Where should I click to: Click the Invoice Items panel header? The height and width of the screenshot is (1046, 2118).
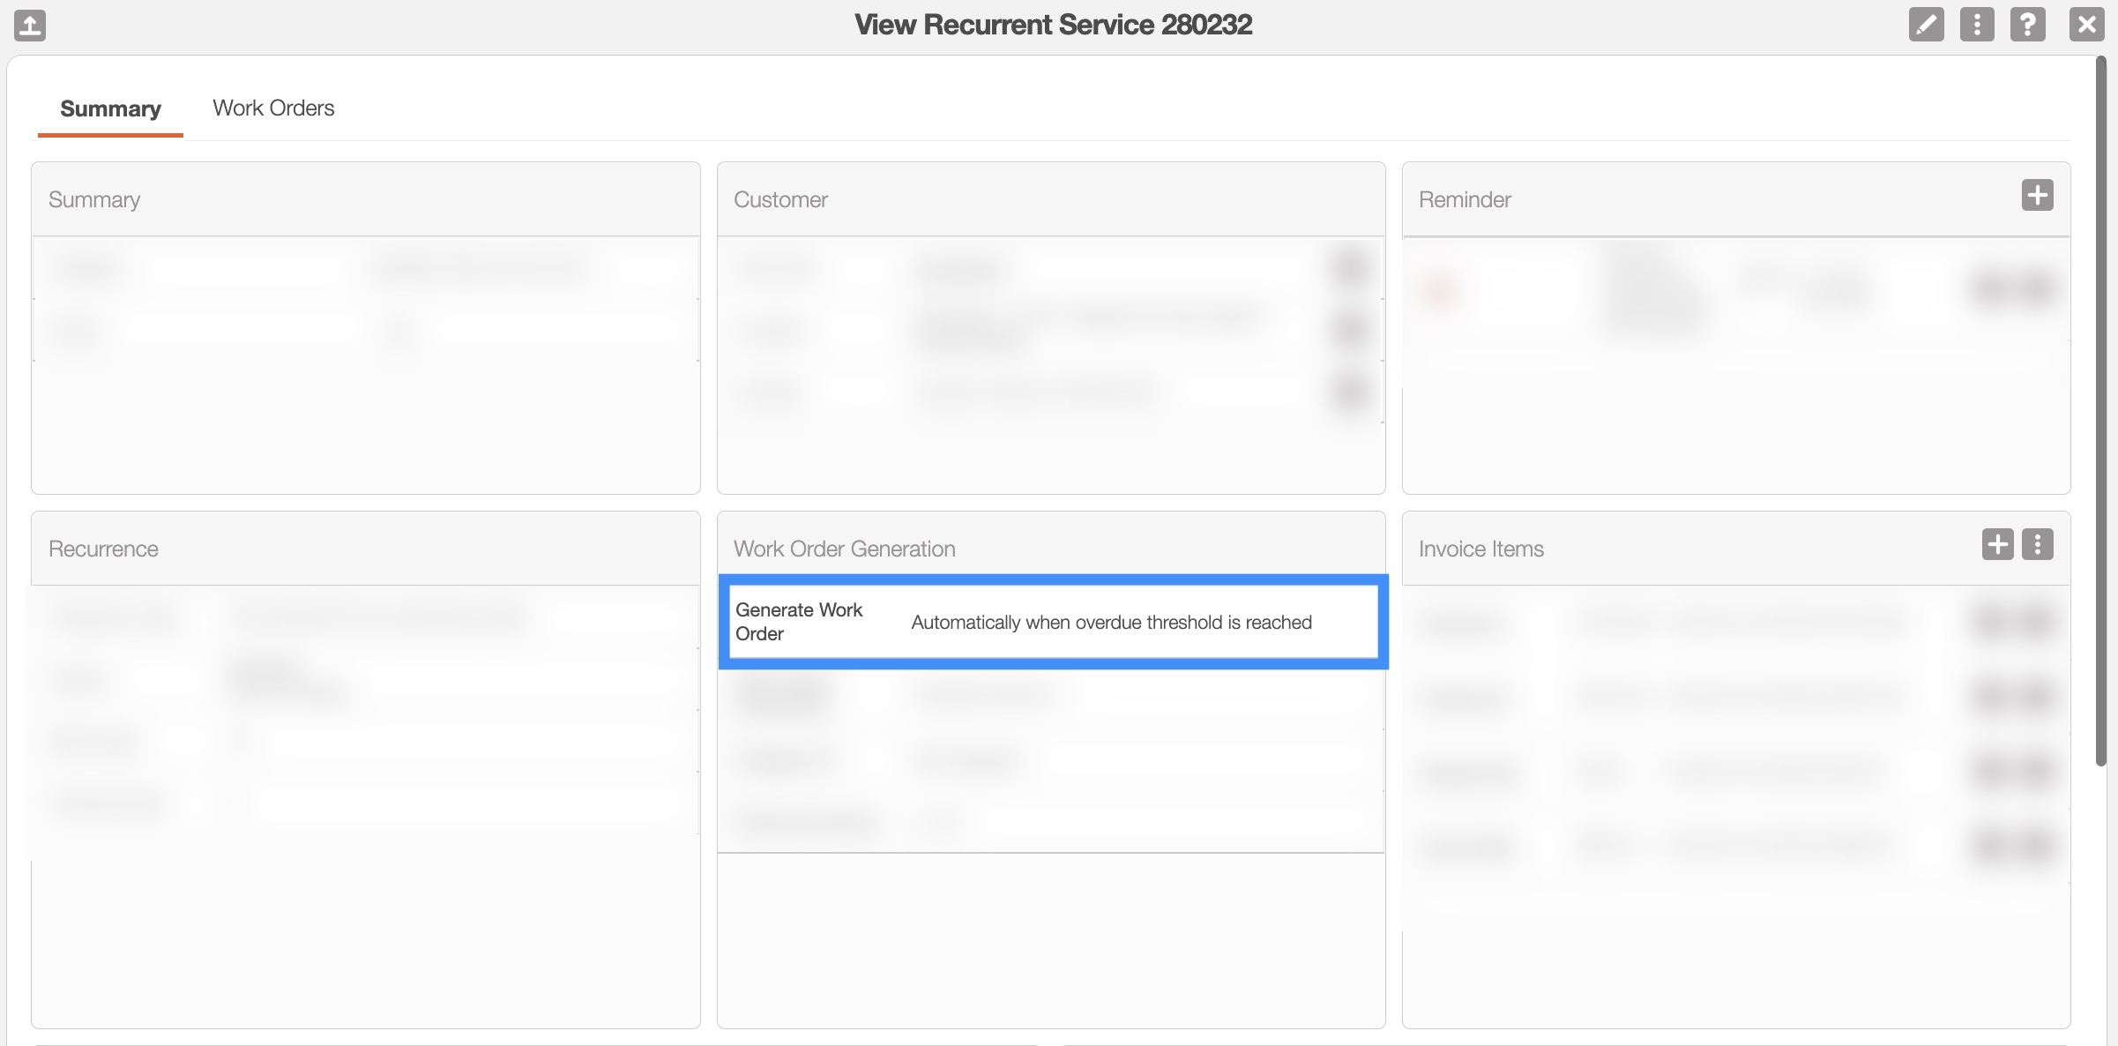click(1480, 549)
